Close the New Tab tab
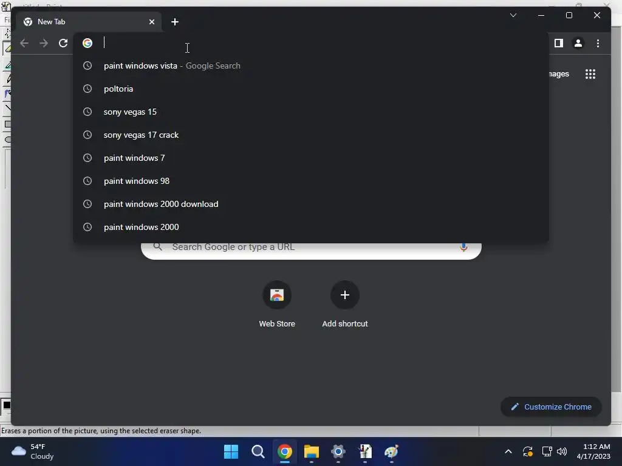The image size is (622, 466). tap(151, 22)
